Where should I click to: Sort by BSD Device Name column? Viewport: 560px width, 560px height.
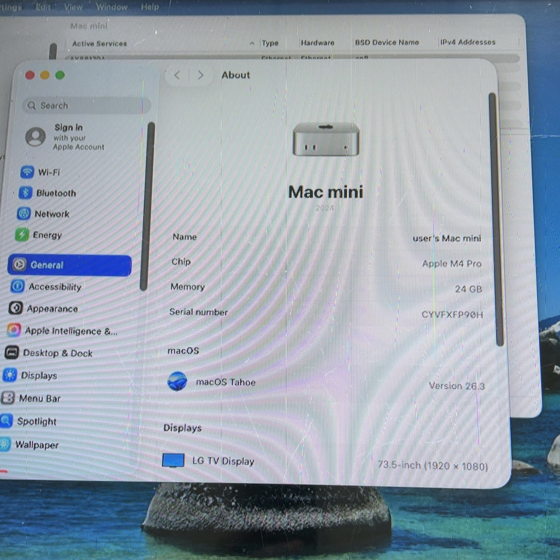click(387, 42)
